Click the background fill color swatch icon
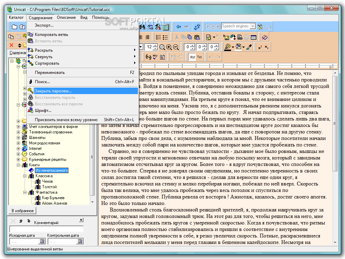Viewport: 345px width, 259px height. coord(239,47)
